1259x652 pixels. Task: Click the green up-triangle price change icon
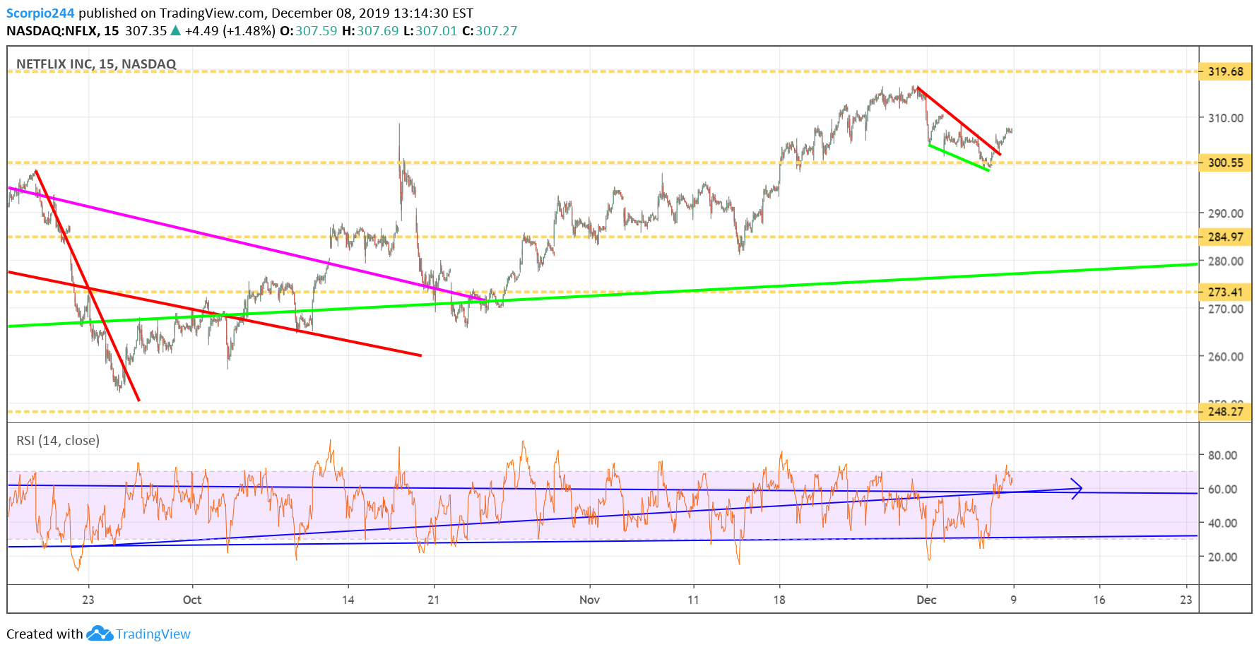tap(175, 30)
